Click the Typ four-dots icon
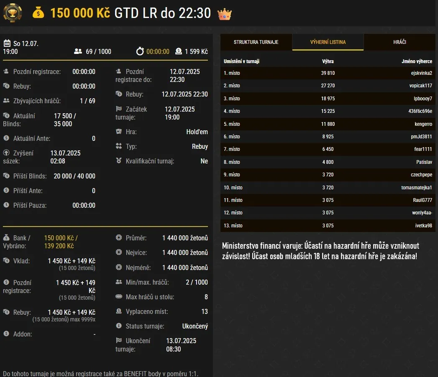 pyautogui.click(x=119, y=146)
